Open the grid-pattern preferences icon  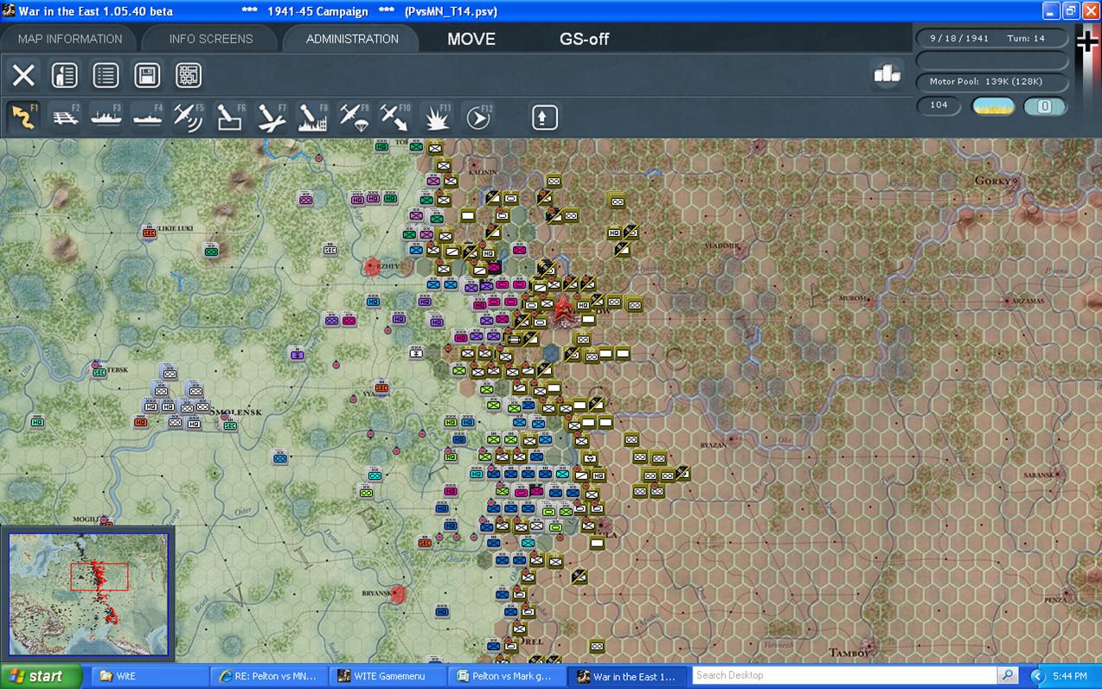[189, 75]
